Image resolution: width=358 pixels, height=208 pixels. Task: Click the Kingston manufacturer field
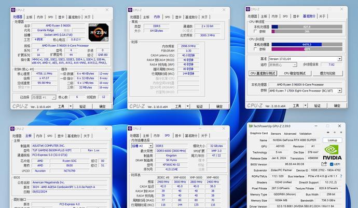pyautogui.click(x=171, y=155)
